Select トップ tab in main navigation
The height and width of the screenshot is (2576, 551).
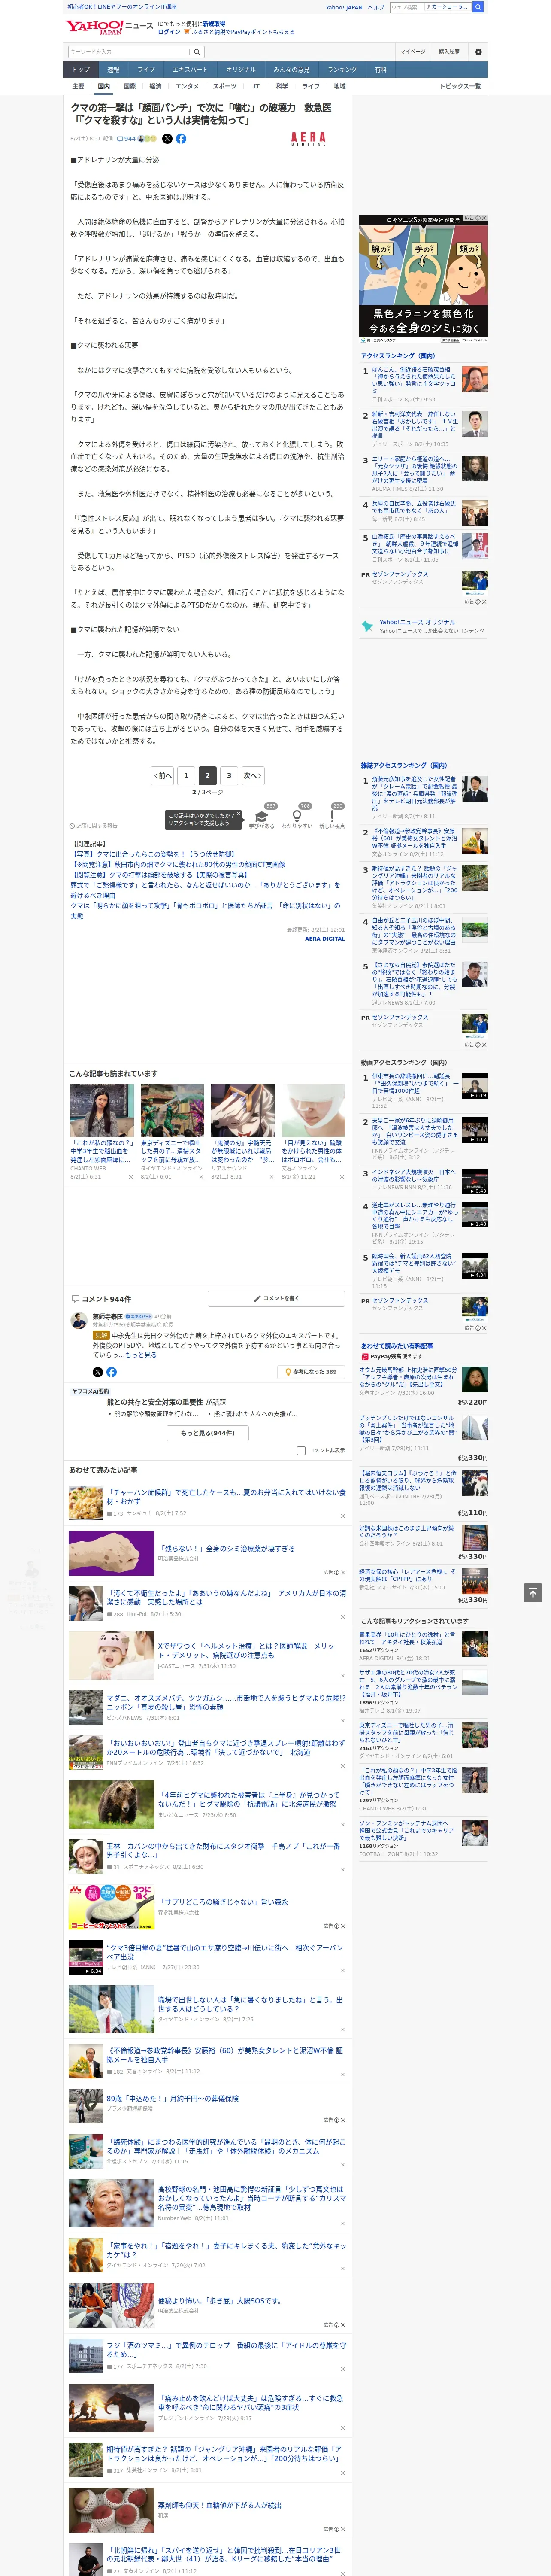[81, 70]
